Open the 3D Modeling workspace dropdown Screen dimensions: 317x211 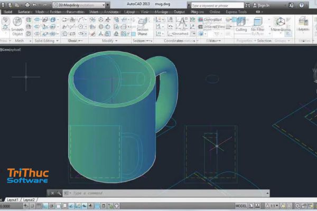79,5
